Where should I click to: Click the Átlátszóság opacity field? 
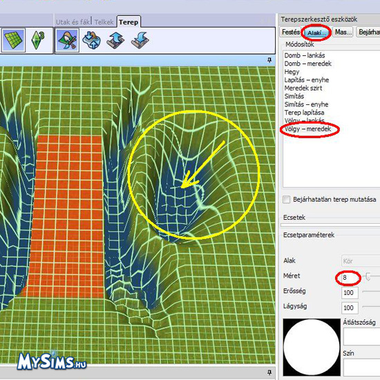click(361, 336)
